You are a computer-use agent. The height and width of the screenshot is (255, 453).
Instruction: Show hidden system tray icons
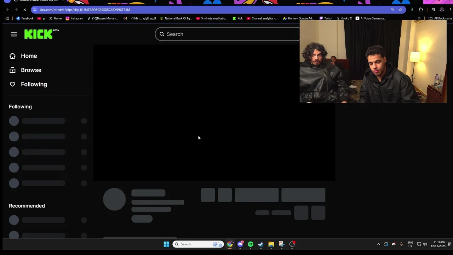[x=378, y=244]
